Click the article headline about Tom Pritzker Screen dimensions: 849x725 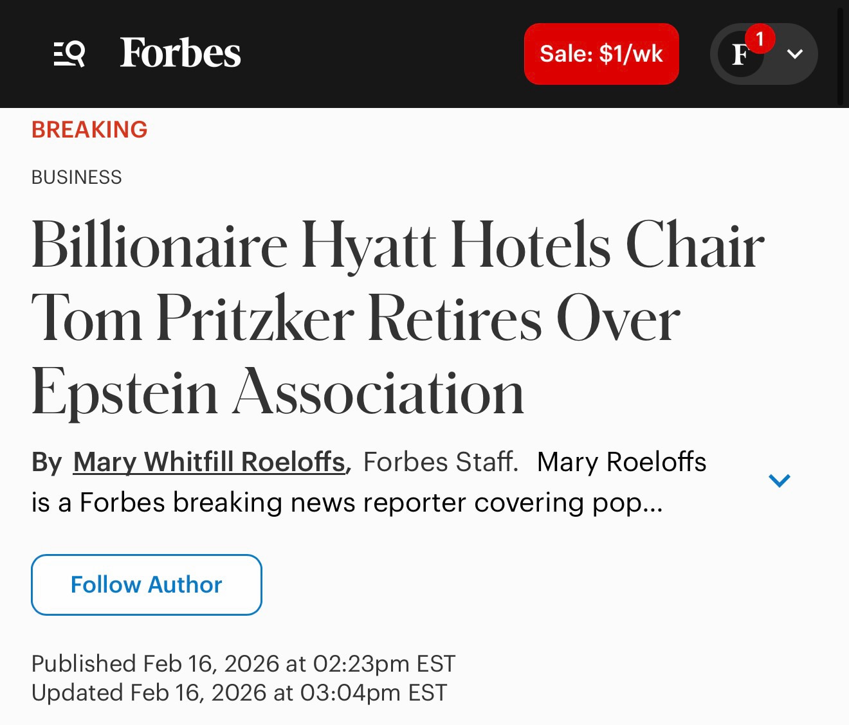pos(397,315)
